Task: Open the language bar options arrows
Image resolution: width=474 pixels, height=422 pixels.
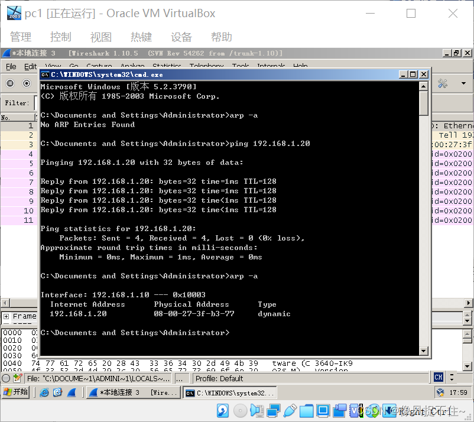Action: [452, 377]
